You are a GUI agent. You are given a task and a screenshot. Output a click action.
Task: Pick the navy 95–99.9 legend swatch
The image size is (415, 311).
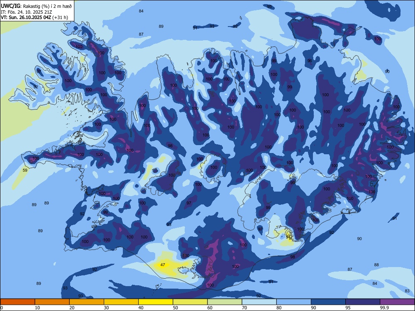click(363, 302)
